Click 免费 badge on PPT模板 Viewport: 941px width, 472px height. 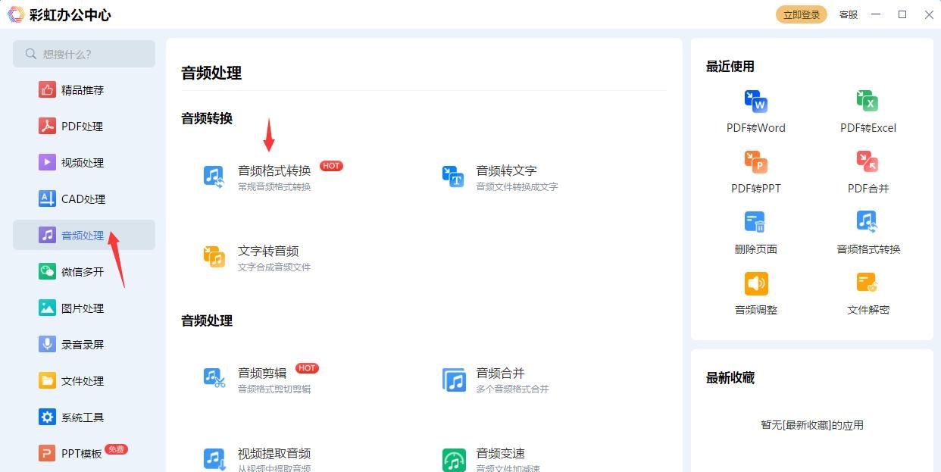[116, 449]
